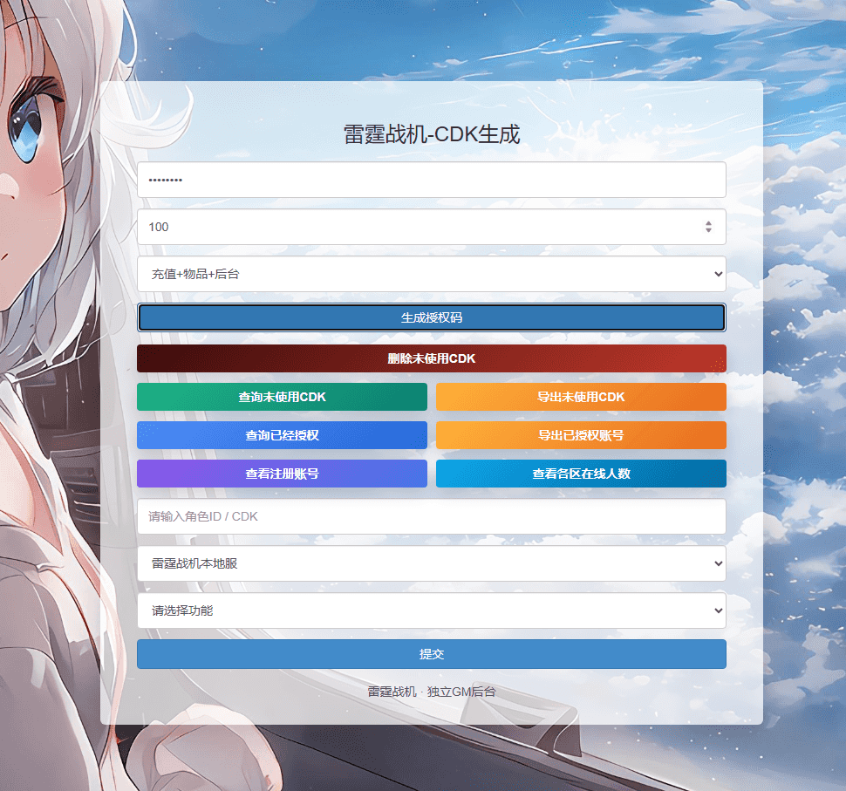Click the purple 查看注册账号 button
Viewport: 846px width, 791px height.
point(282,474)
